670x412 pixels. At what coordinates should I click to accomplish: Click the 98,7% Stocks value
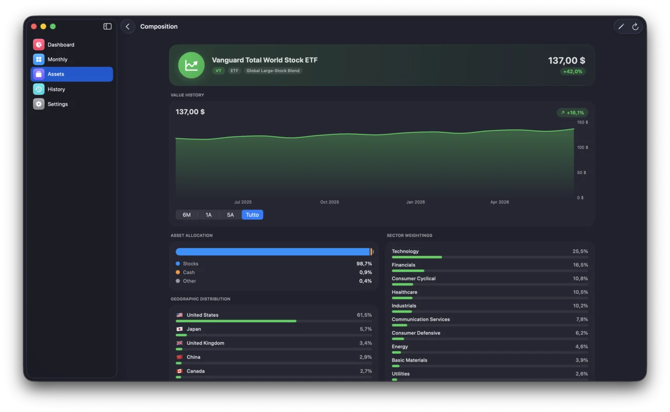click(364, 264)
